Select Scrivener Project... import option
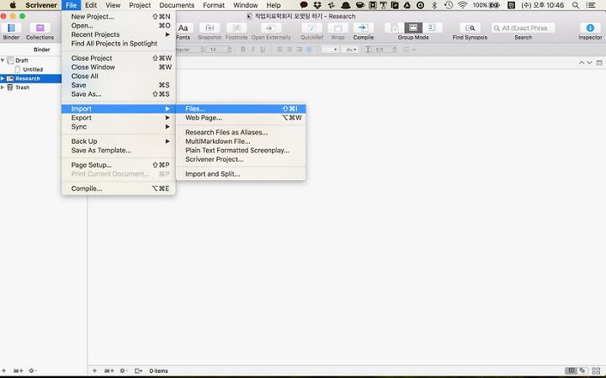This screenshot has width=606, height=378. pyautogui.click(x=241, y=159)
